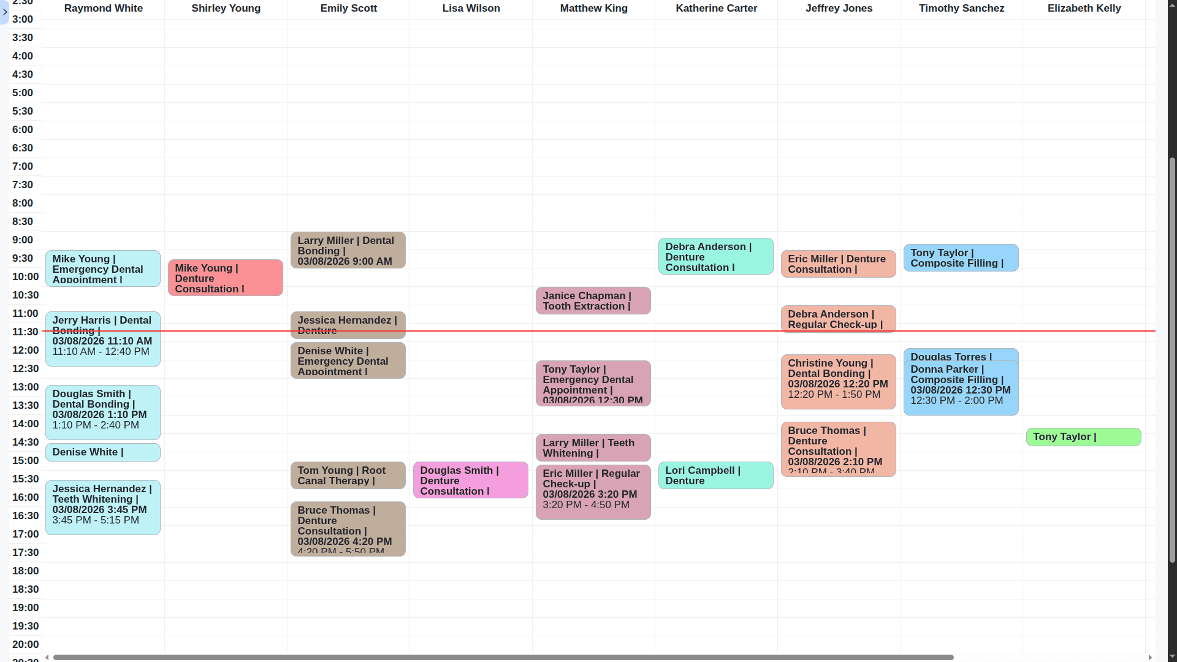This screenshot has width=1177, height=662.
Task: Open Douglas Smith's 1:10 PM Dental Bonding
Action: pyautogui.click(x=102, y=412)
